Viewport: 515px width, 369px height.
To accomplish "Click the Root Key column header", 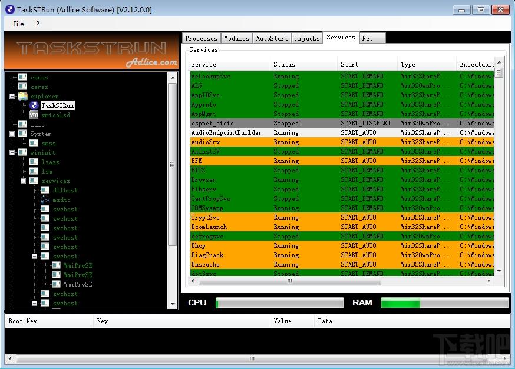I will [x=49, y=321].
